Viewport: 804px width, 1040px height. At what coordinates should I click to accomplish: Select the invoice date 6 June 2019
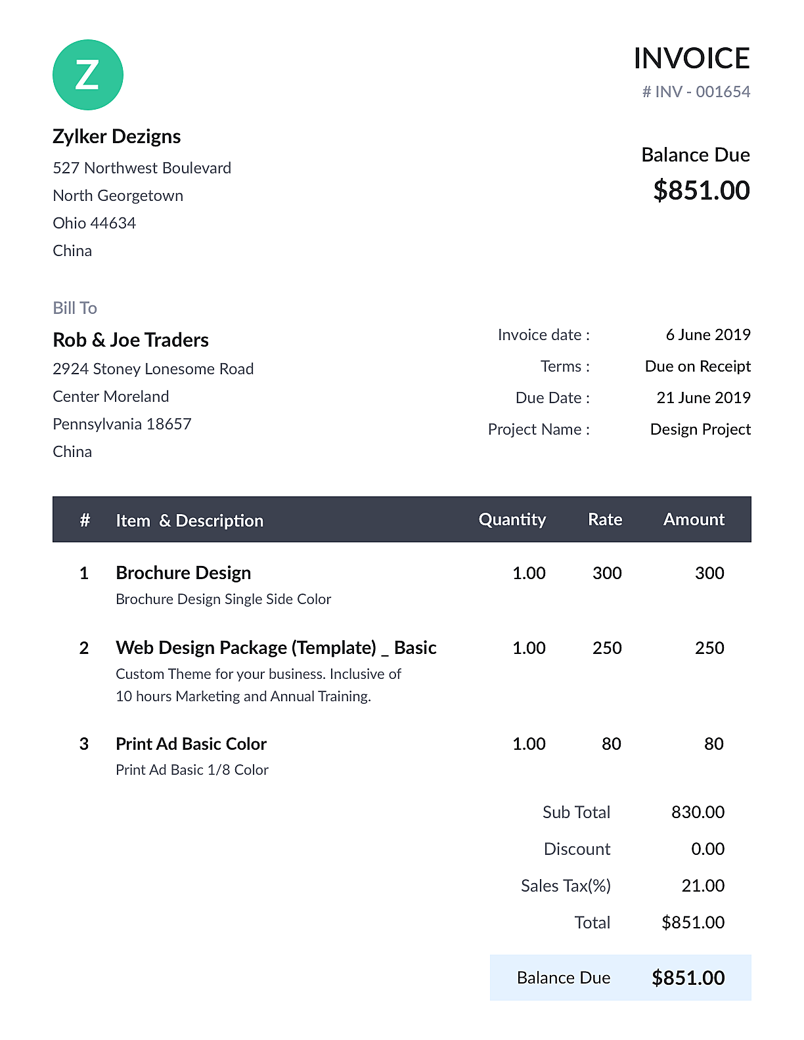707,335
